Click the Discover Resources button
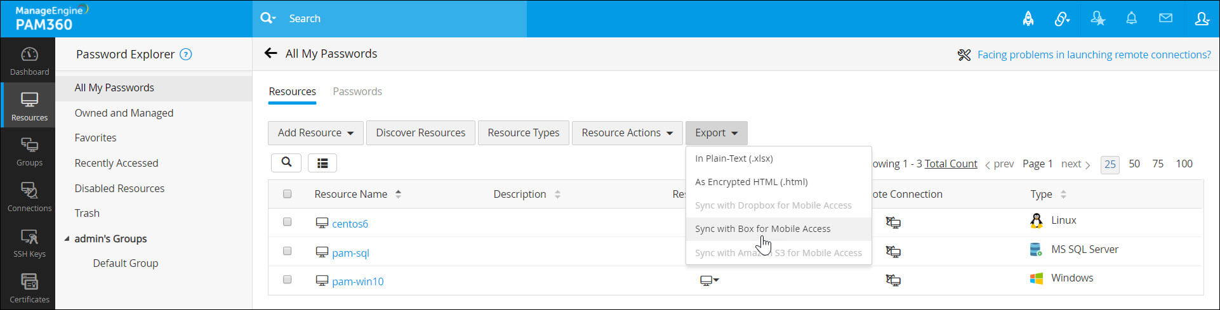Viewport: 1220px width, 310px height. [x=420, y=133]
